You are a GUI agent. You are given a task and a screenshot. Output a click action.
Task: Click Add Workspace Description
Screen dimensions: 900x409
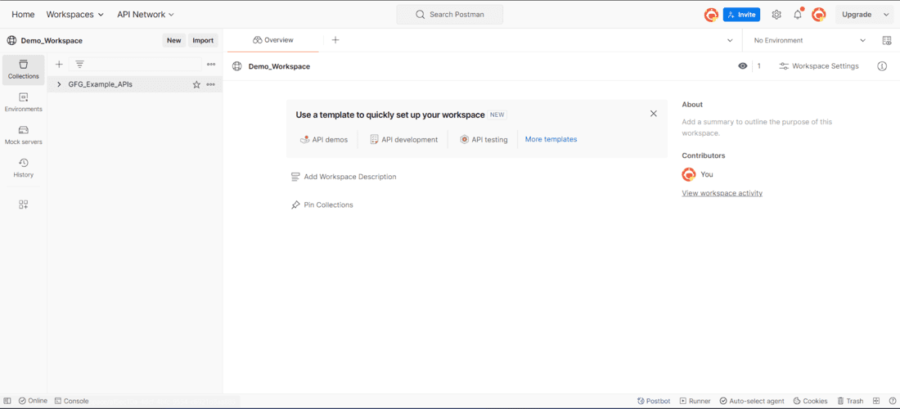point(344,177)
